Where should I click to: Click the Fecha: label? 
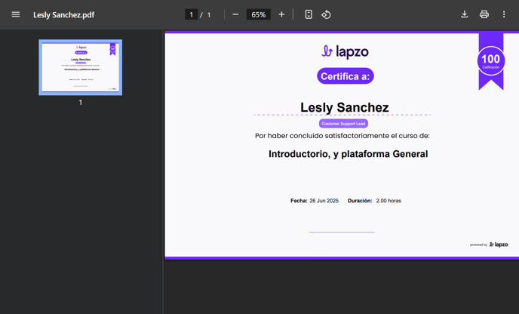click(x=299, y=201)
